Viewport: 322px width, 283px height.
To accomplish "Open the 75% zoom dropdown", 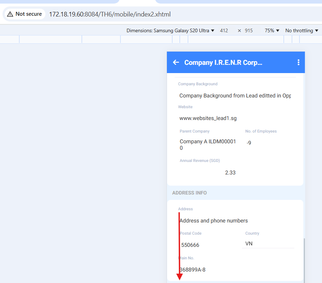I will pos(272,31).
